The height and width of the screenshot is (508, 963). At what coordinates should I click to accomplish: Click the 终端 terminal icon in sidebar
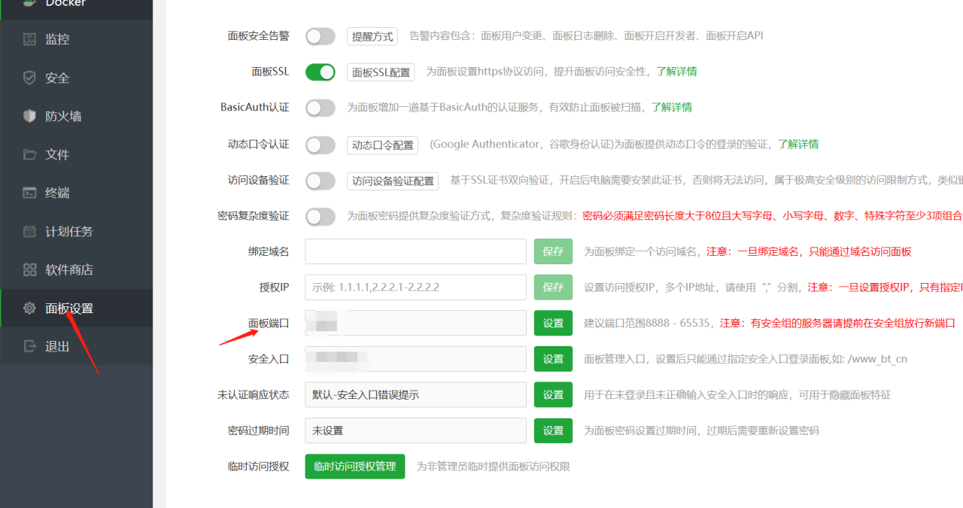click(x=29, y=193)
